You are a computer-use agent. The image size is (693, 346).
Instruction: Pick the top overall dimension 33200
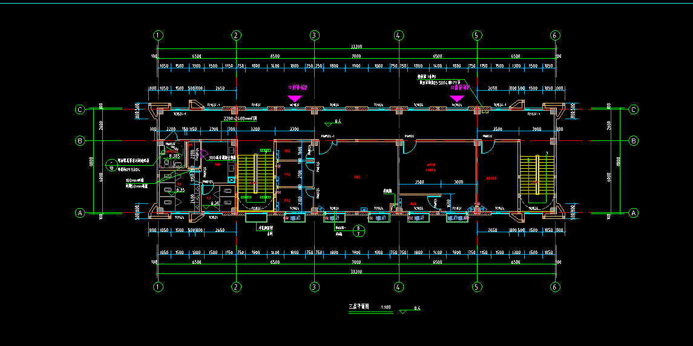click(x=356, y=46)
